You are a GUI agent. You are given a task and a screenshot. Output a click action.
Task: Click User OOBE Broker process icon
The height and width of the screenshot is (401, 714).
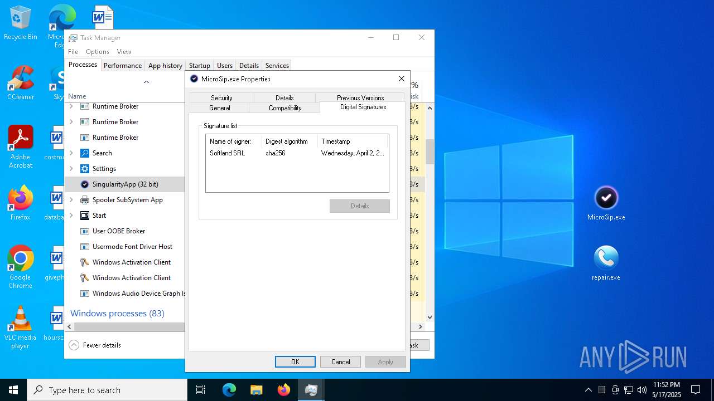coord(85,231)
